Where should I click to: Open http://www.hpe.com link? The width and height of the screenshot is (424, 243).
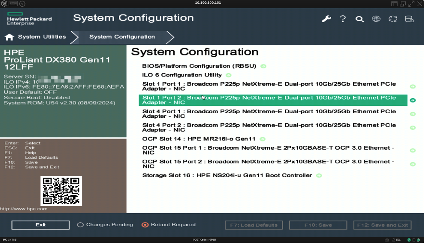(x=24, y=209)
